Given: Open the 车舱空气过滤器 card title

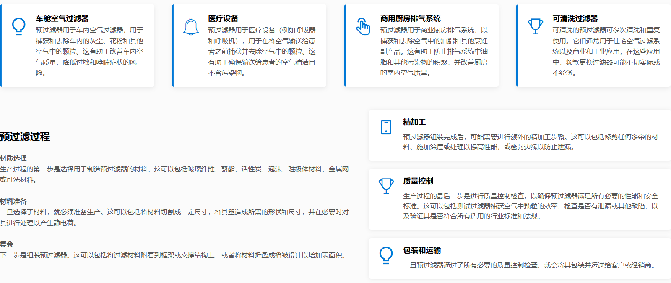Looking at the screenshot, I should pyautogui.click(x=62, y=18).
